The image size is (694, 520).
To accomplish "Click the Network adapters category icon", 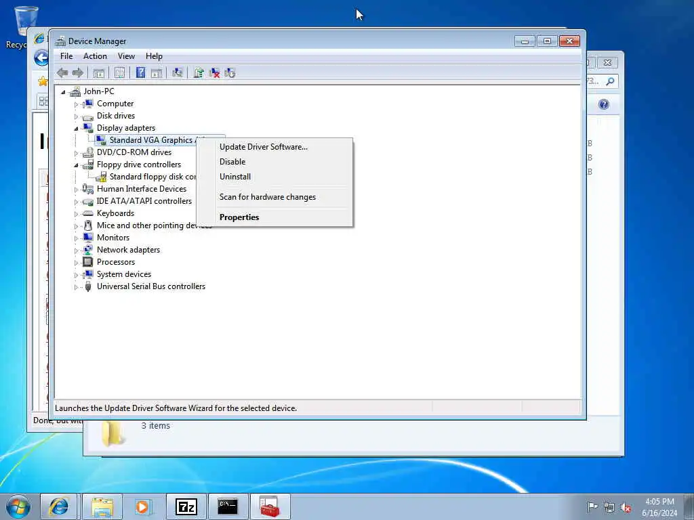I will [x=88, y=250].
